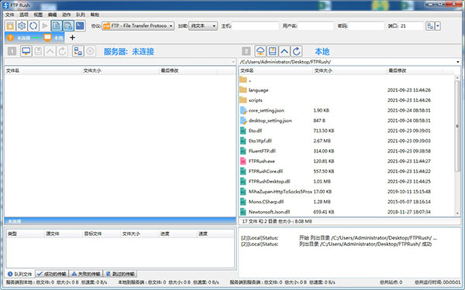Select the language folder

pyautogui.click(x=346, y=90)
